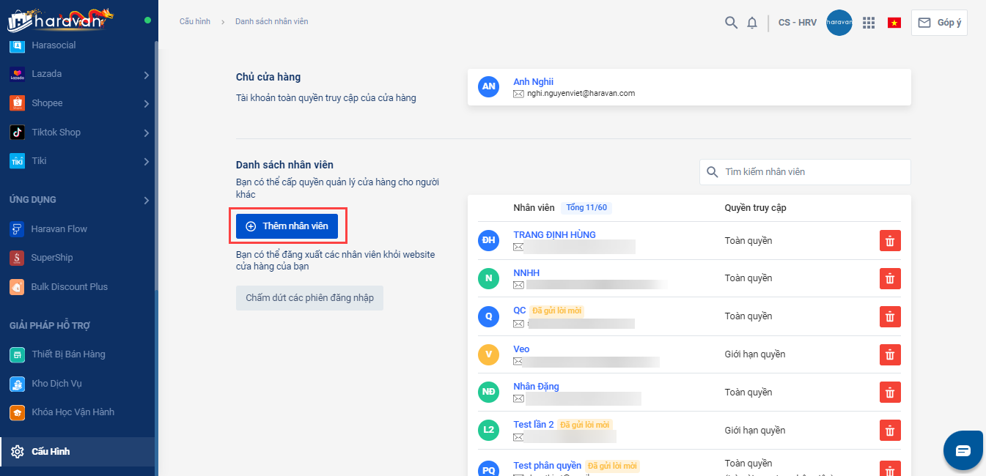Open search with the magnifier icon
The width and height of the screenshot is (986, 476).
click(x=731, y=23)
